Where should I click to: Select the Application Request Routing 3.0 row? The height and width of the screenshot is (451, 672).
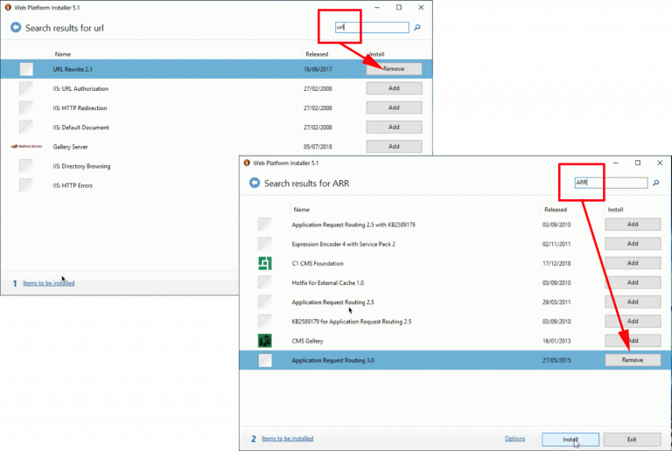(x=455, y=360)
